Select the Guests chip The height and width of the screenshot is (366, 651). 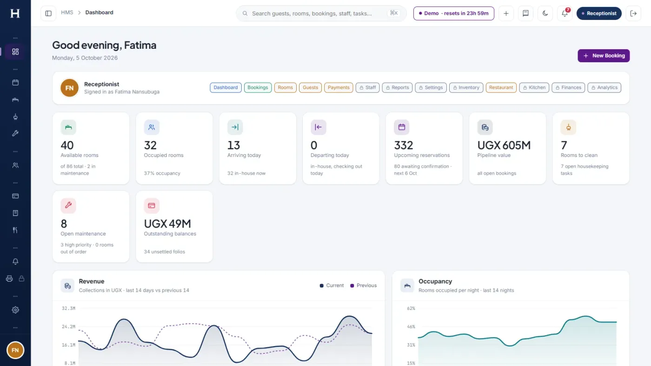pyautogui.click(x=310, y=87)
